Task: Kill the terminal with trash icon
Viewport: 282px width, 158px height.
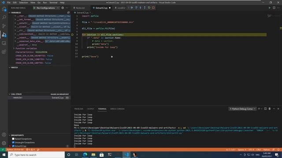Action: point(270,109)
